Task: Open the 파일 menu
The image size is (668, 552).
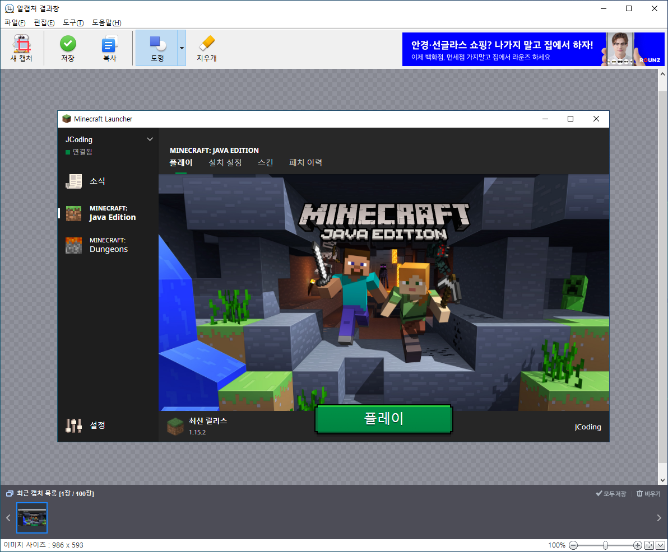Action: pos(15,22)
